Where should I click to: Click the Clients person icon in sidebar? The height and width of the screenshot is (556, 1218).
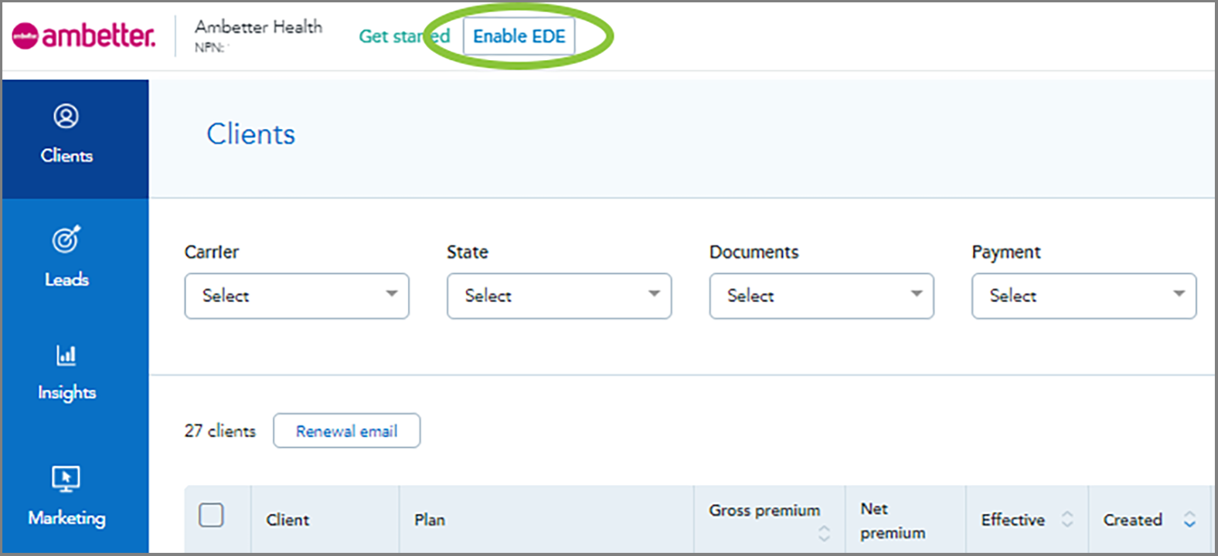66,117
